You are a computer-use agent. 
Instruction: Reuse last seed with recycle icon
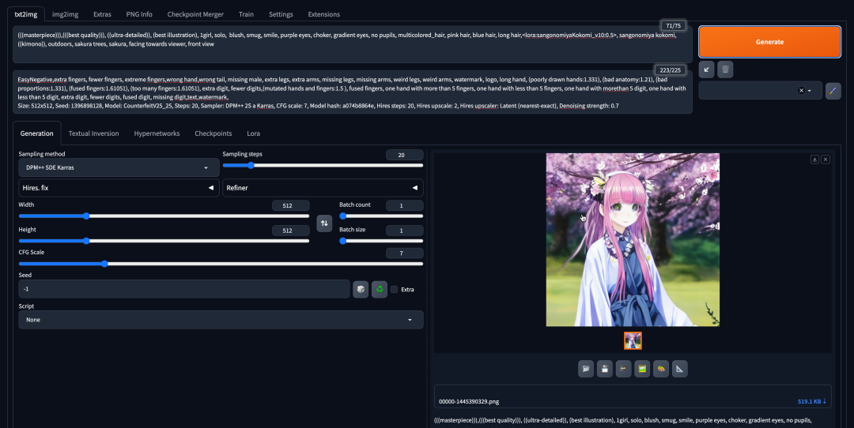click(x=380, y=289)
